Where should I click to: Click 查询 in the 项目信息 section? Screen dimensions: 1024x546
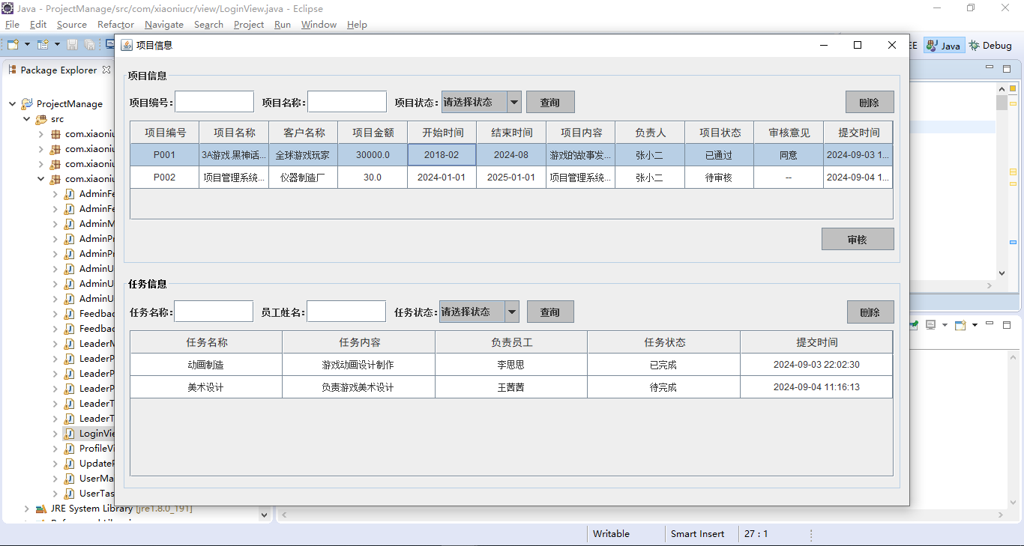coord(550,102)
